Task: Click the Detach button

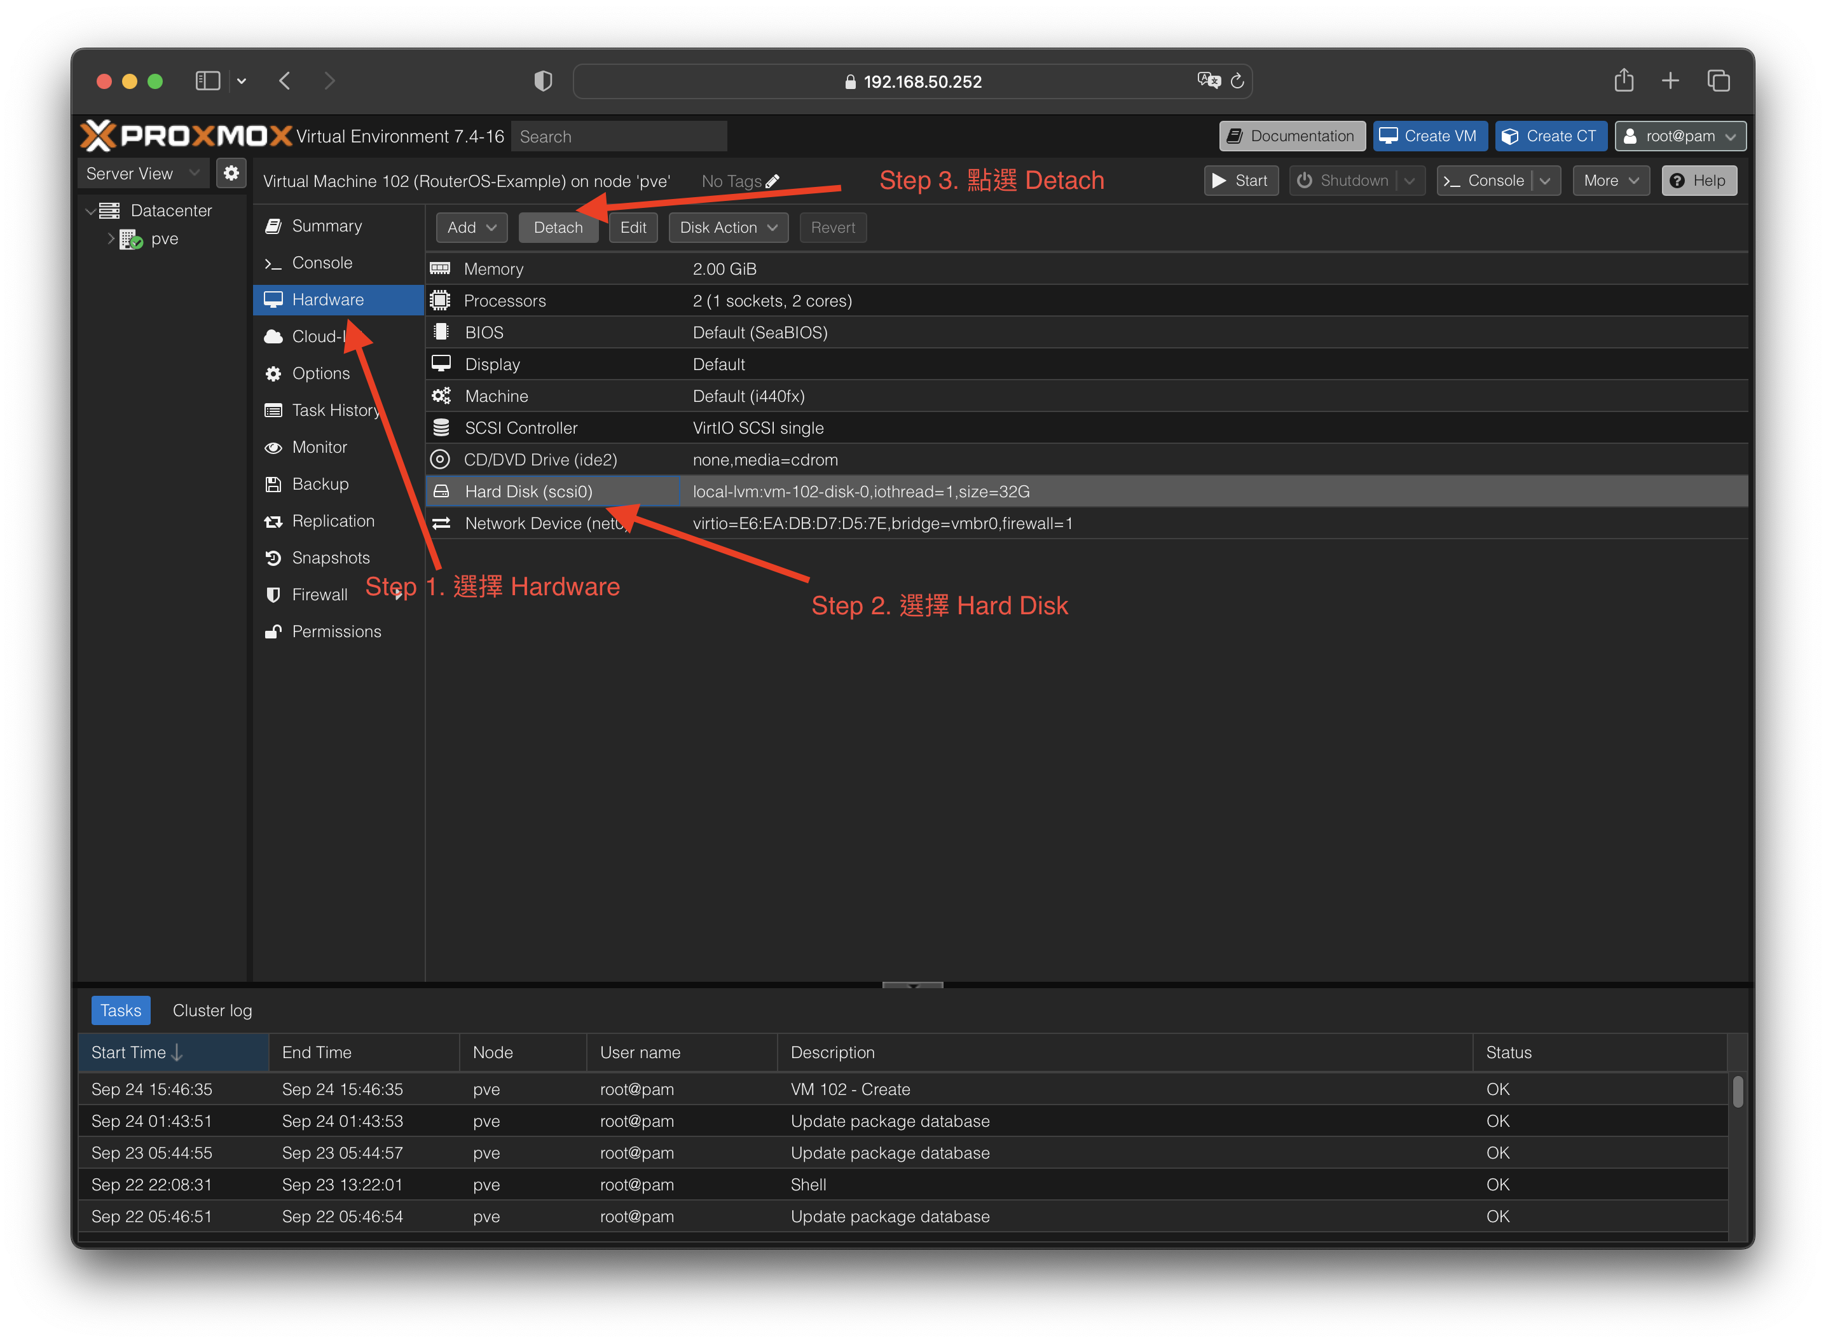Action: point(558,228)
